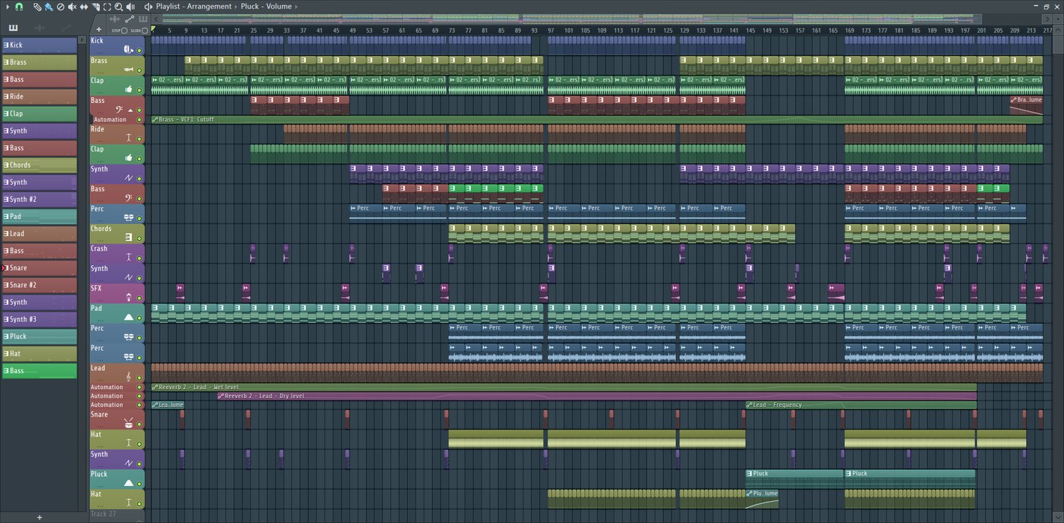Mute the Brass track

click(x=140, y=71)
